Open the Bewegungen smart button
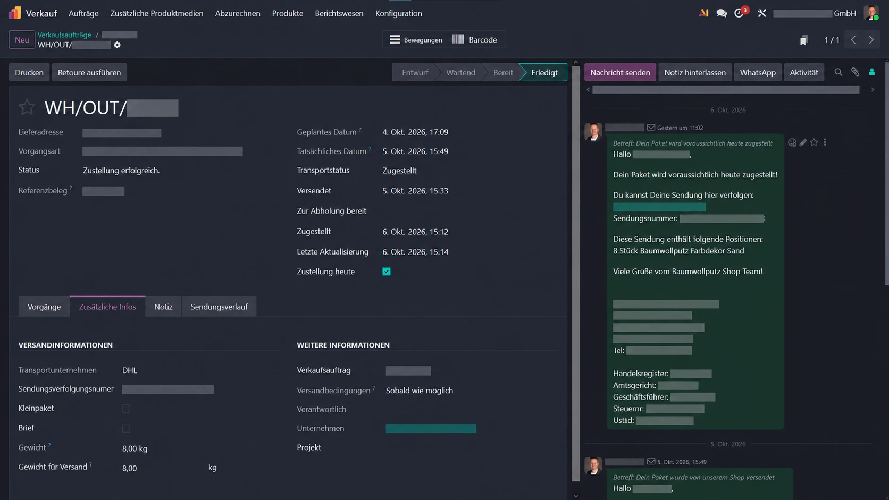889x500 pixels. [x=415, y=40]
